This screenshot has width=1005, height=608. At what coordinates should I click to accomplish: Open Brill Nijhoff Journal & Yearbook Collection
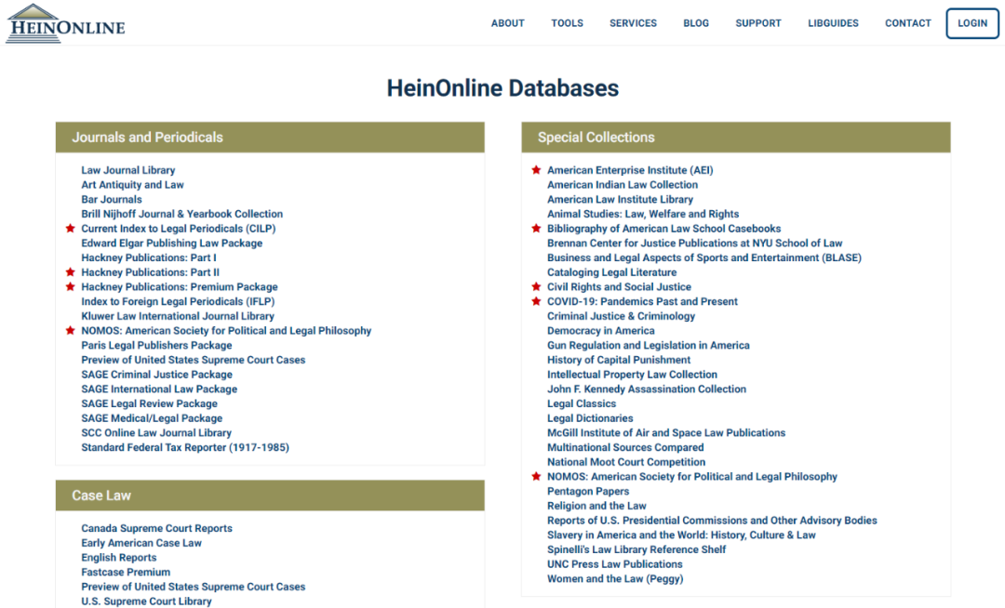pyautogui.click(x=182, y=214)
